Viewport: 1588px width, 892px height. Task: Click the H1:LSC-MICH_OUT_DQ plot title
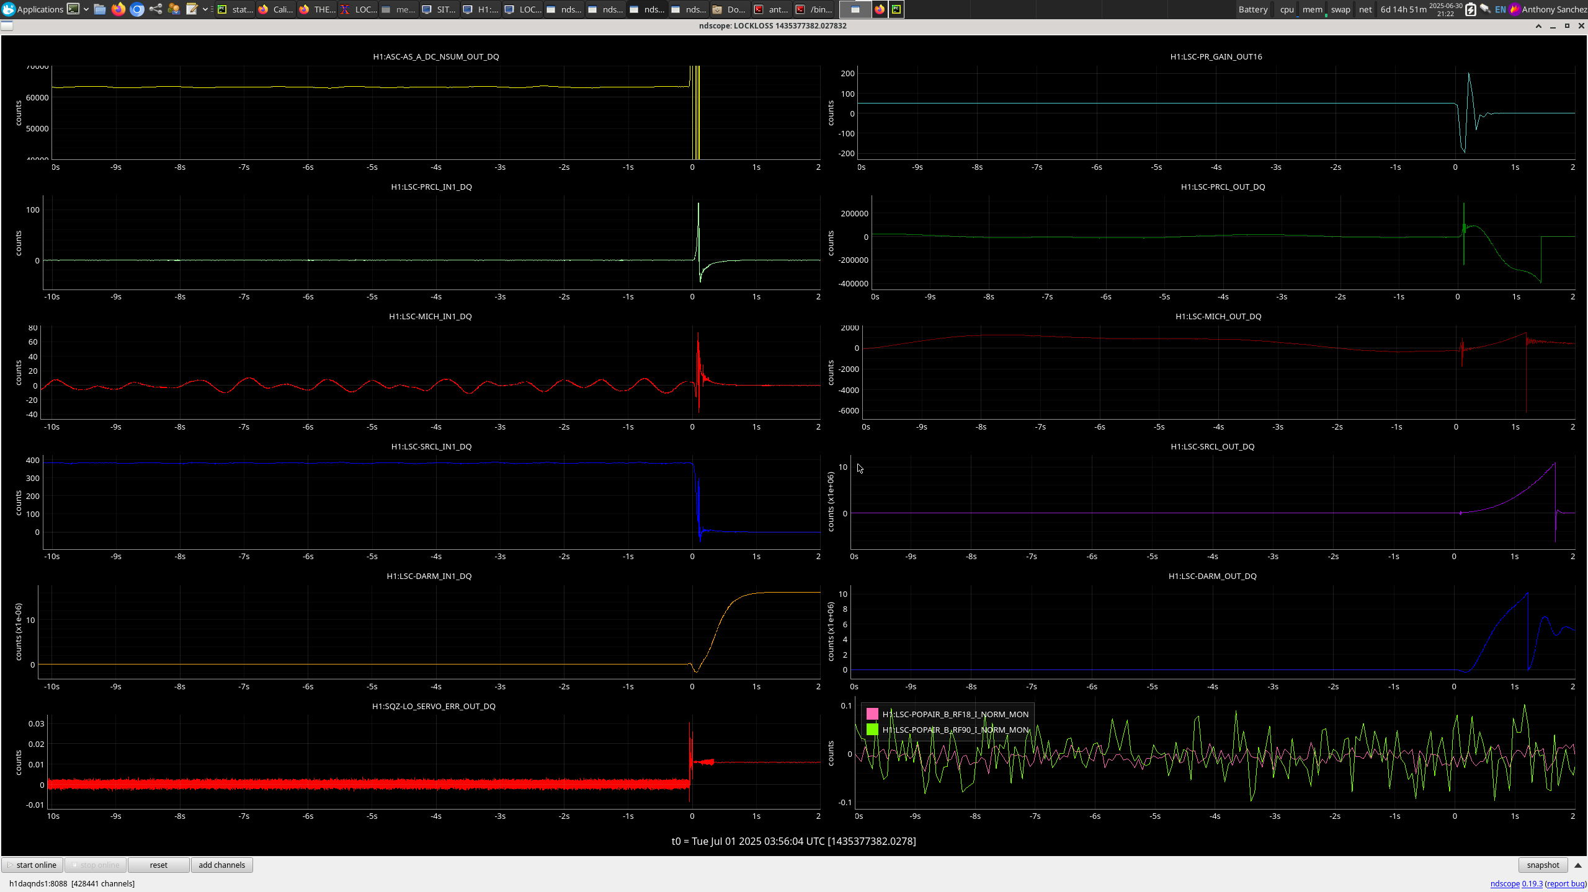1218,316
